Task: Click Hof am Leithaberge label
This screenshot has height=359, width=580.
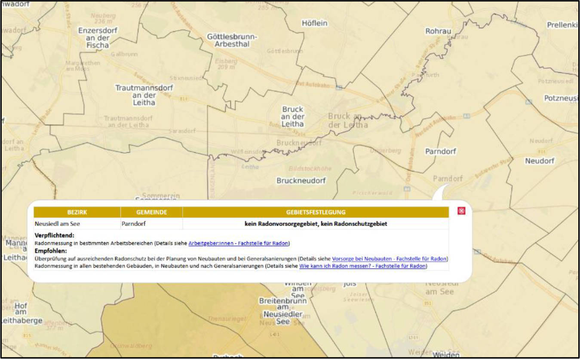Action: [21, 313]
